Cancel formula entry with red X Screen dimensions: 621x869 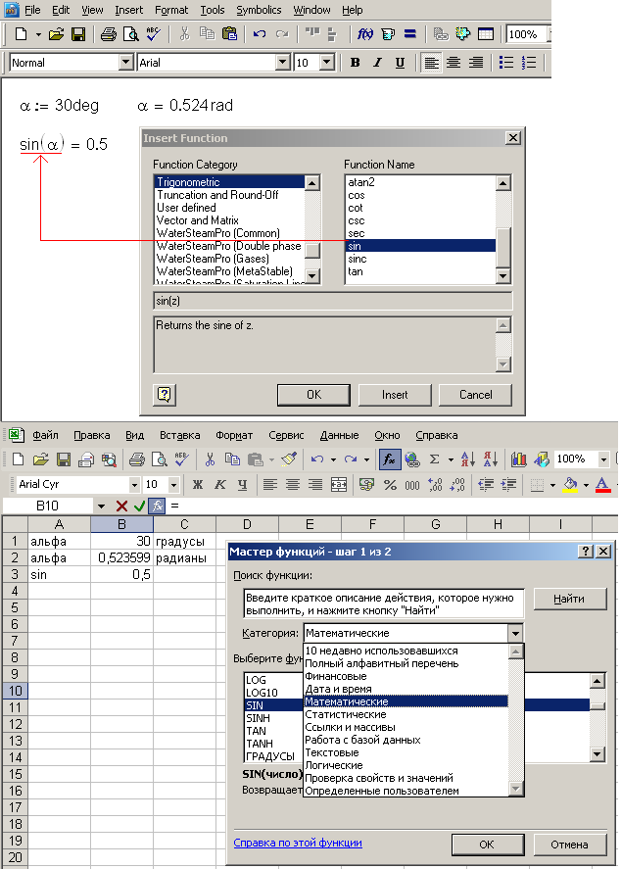tap(121, 506)
